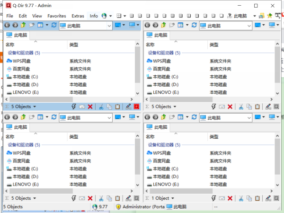The width and height of the screenshot is (284, 213).
Task: Click copy icon in bottom-right pane
Action: point(249,198)
